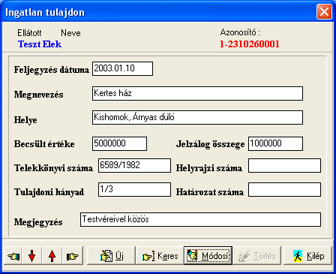336x274 pixels.
Task: Click the Helye label
Action: tap(25, 120)
